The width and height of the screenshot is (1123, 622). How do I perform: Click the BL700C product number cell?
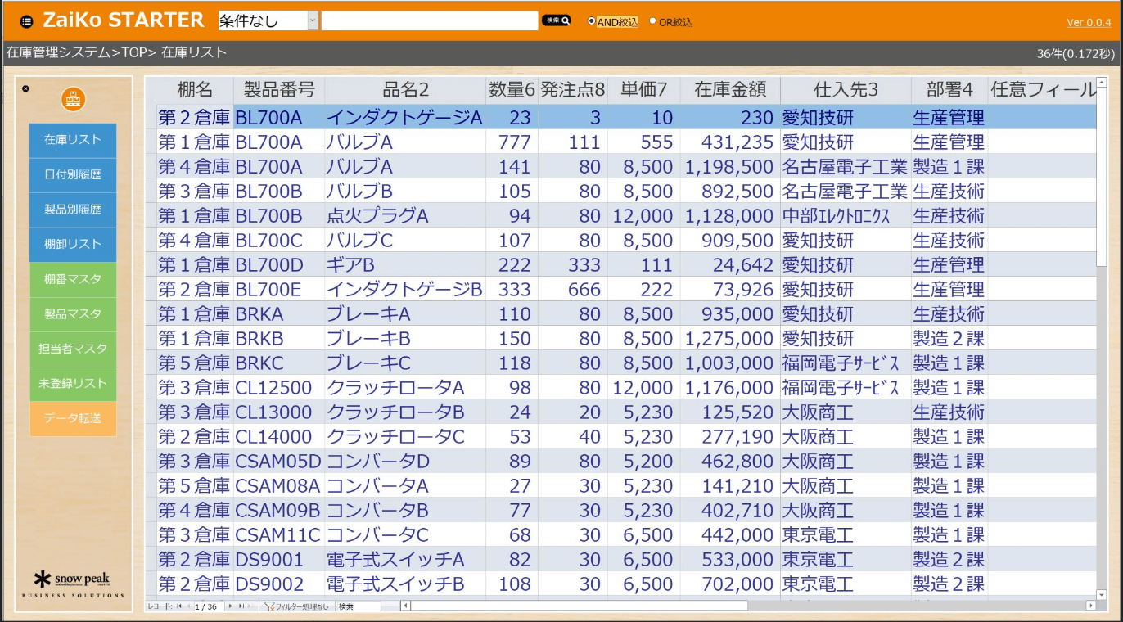pos(279,240)
